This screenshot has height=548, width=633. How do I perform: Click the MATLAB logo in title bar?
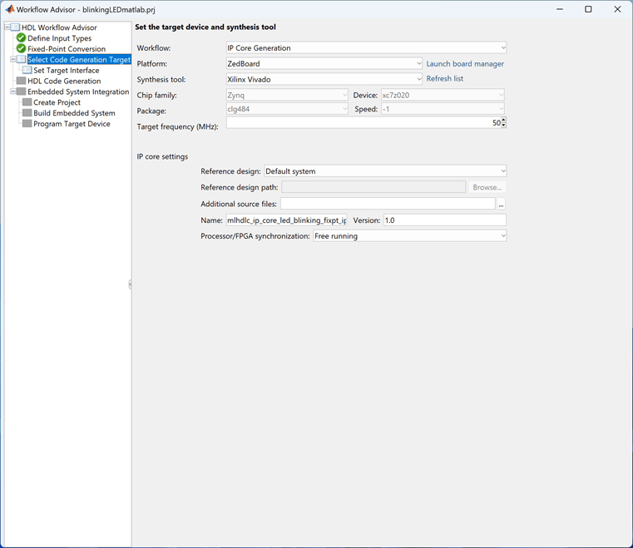click(x=9, y=9)
